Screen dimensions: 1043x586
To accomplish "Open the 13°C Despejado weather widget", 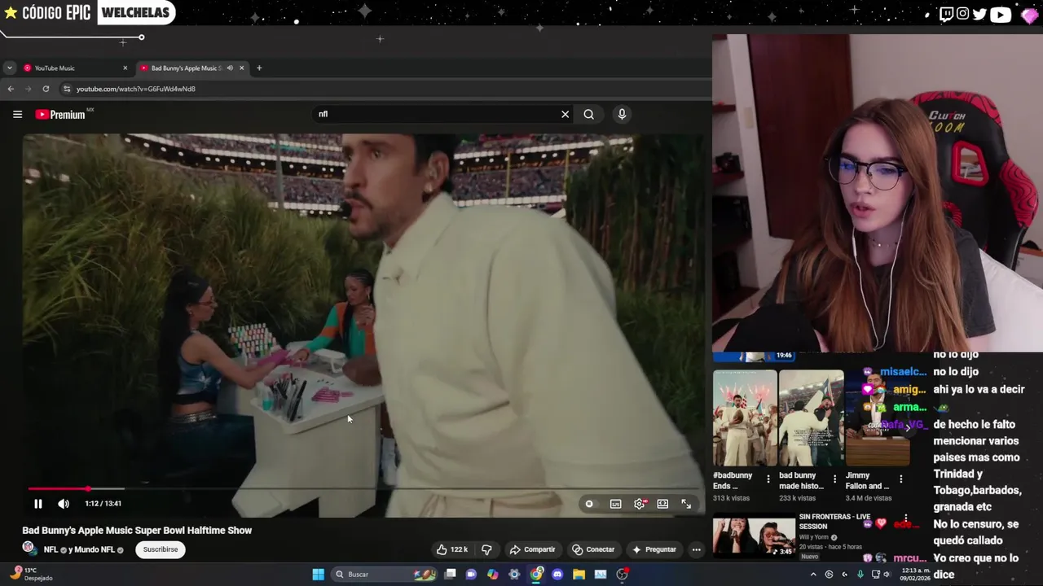I will [x=32, y=575].
